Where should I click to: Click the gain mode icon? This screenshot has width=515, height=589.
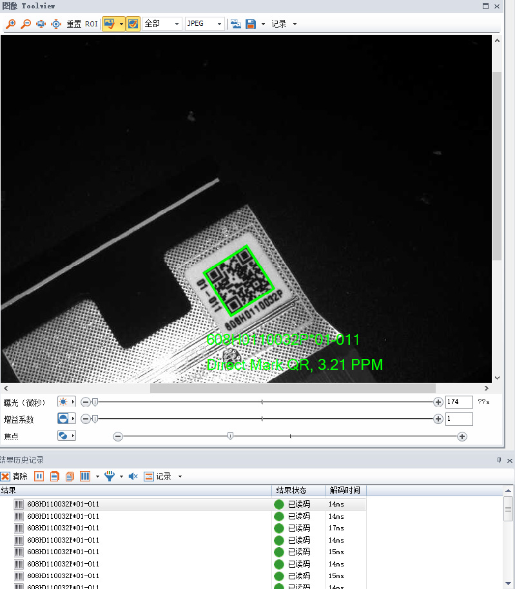(x=63, y=418)
